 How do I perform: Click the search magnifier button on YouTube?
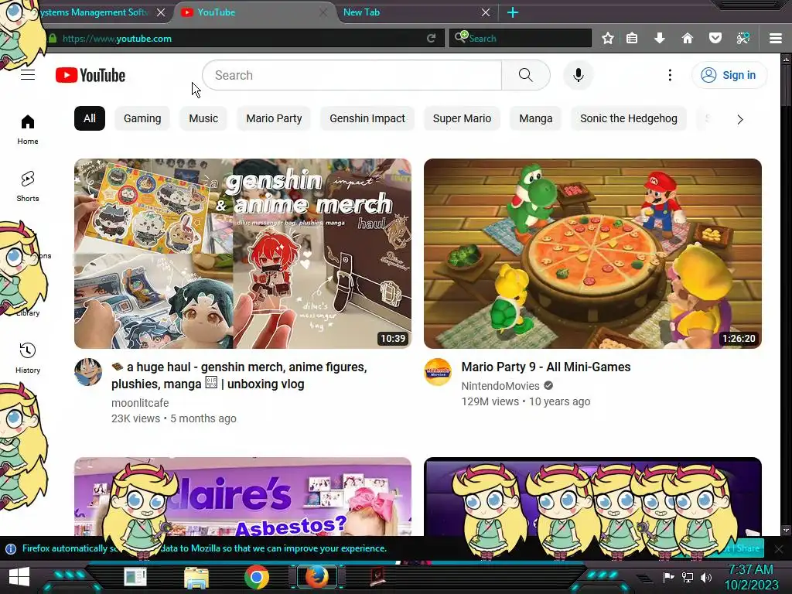pyautogui.click(x=526, y=75)
